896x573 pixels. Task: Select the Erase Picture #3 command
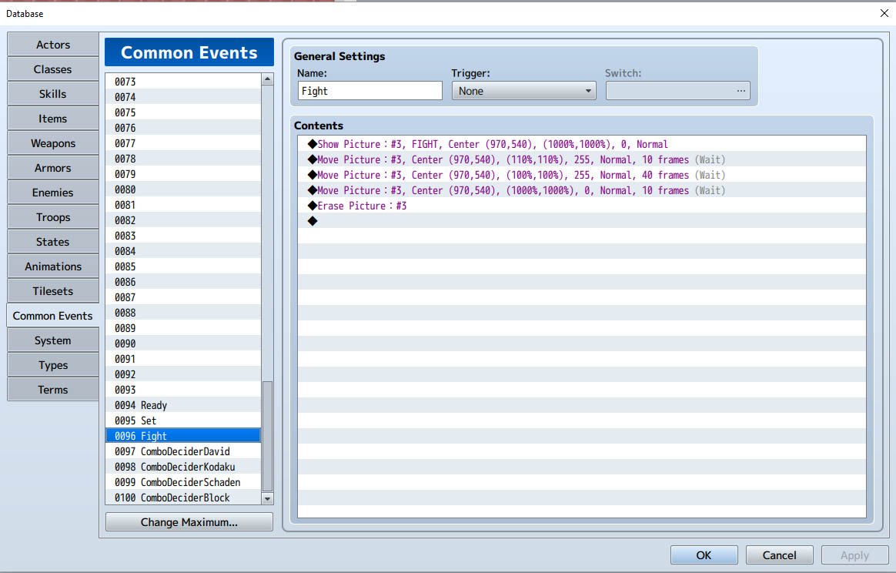click(x=582, y=206)
